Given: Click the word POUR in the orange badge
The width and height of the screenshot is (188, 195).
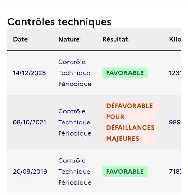Looking at the screenshot, I should (115, 117).
